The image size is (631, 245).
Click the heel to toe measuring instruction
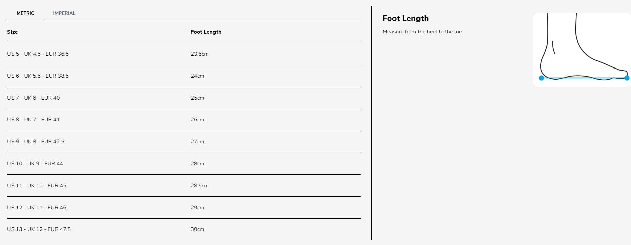click(422, 32)
